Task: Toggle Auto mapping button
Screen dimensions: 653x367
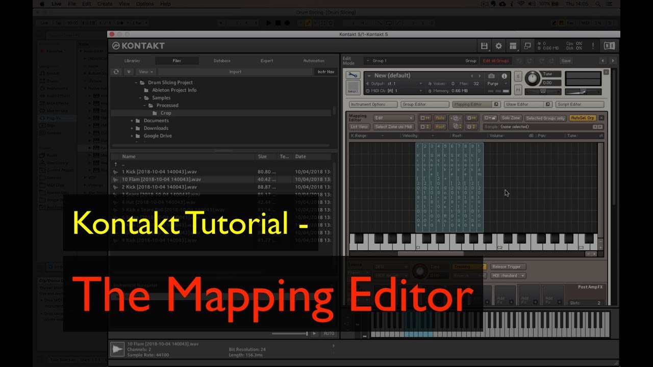Action: tap(440, 118)
